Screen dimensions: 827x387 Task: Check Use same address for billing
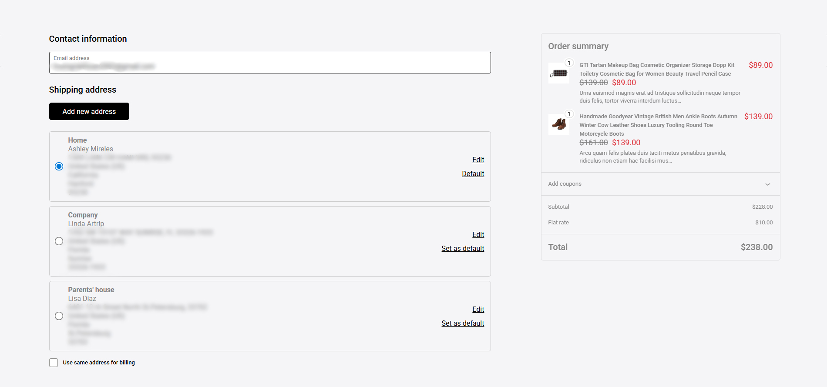pos(54,363)
